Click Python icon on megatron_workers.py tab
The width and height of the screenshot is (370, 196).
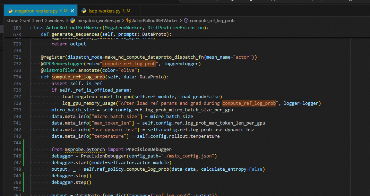(10, 11)
